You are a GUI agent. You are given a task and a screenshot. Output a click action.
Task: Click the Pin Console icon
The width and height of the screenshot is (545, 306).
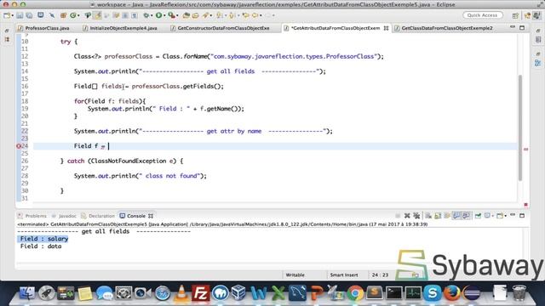(x=478, y=216)
